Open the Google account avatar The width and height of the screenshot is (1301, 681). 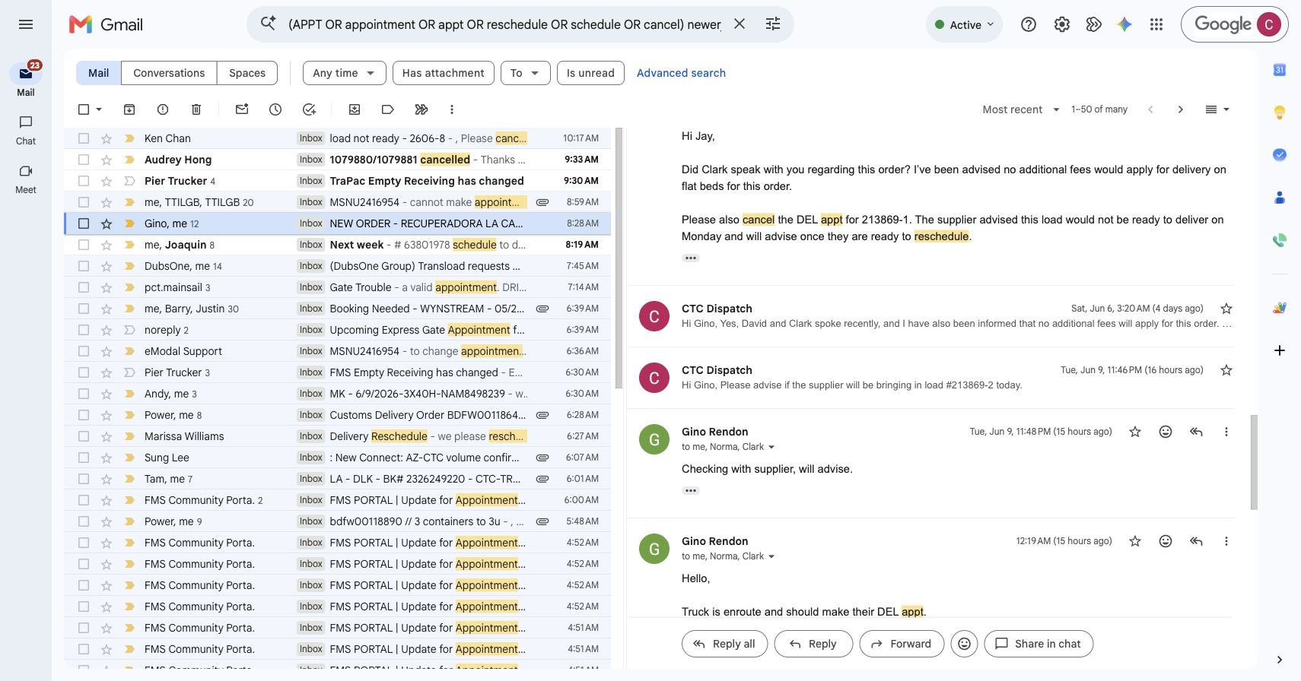point(1268,24)
